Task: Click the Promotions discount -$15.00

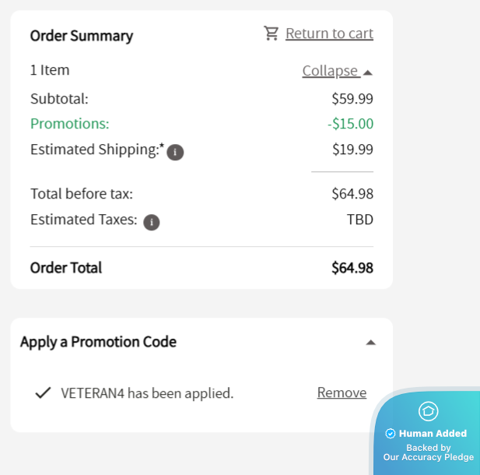Action: click(350, 124)
